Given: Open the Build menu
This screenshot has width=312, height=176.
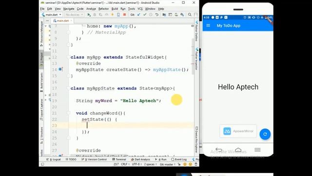Looking at the screenshot, I should (x=115, y=9).
